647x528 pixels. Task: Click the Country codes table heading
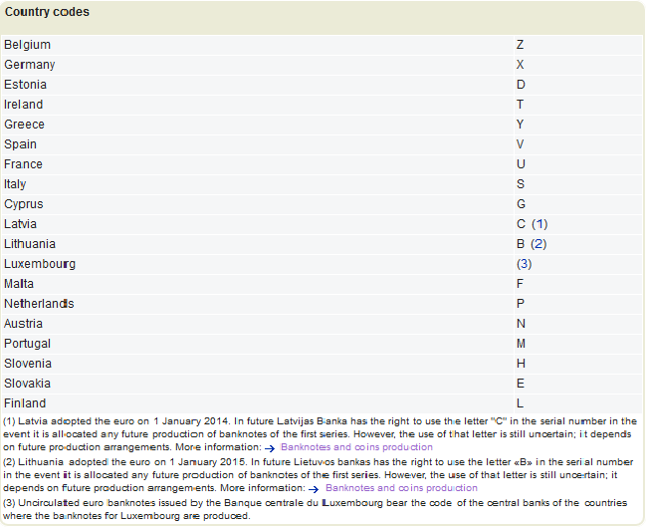[x=47, y=12]
